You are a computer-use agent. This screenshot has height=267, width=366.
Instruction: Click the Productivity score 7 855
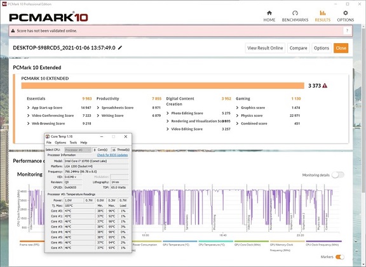click(156, 98)
